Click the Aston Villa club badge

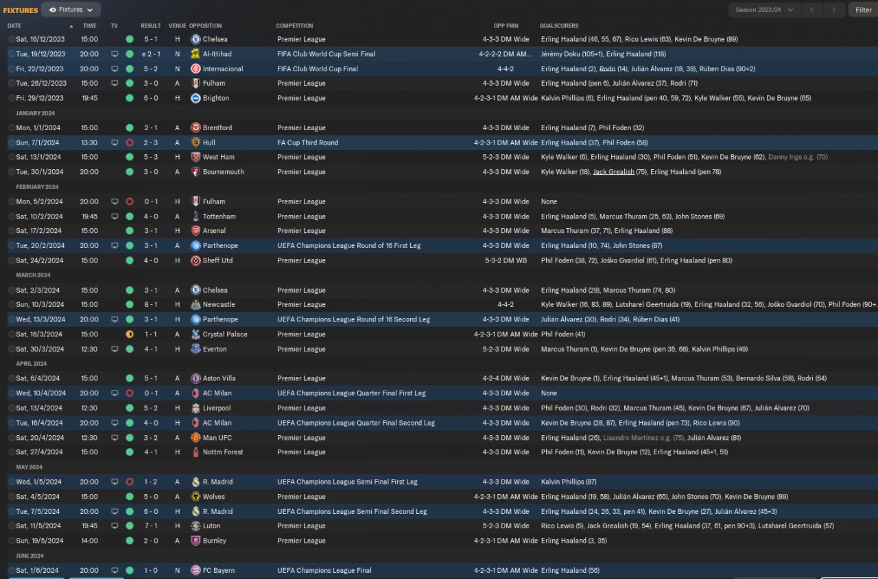click(x=195, y=378)
